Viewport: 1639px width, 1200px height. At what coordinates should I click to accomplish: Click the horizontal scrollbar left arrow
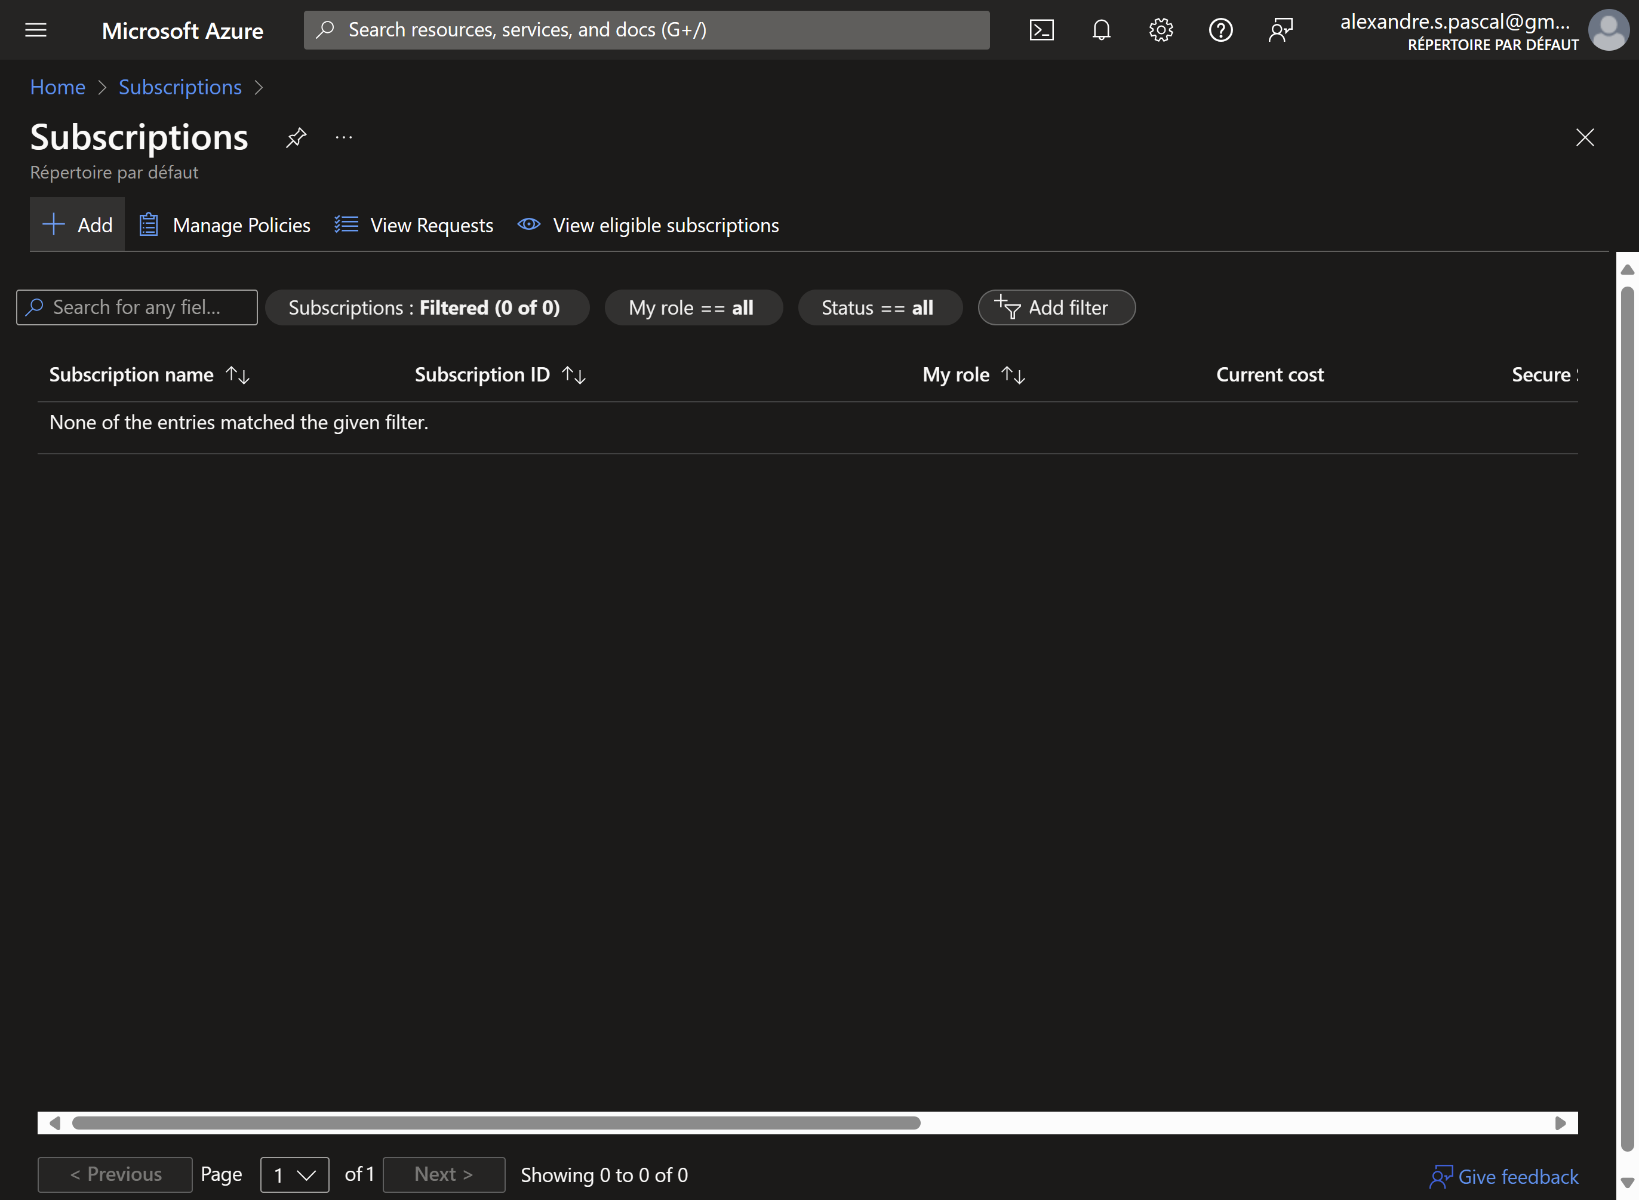pyautogui.click(x=54, y=1123)
